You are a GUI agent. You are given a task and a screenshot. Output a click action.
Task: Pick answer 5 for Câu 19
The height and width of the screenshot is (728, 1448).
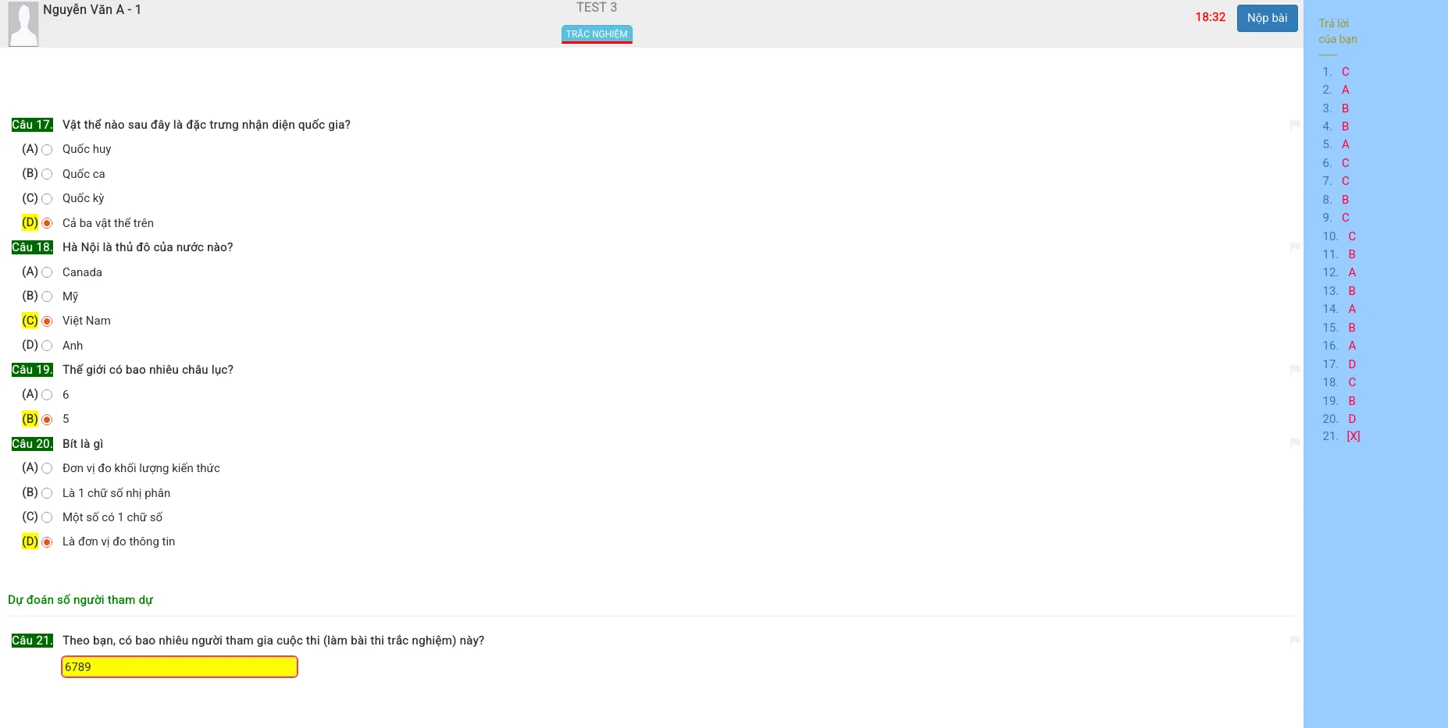(47, 420)
